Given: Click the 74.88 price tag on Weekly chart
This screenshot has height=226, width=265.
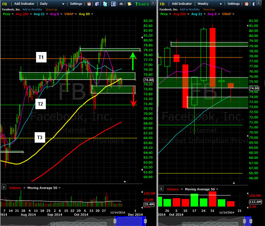Looking at the screenshot, I should point(254,88).
